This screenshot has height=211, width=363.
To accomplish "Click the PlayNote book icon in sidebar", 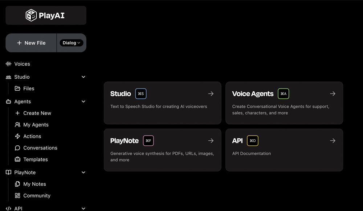I will click(9, 172).
